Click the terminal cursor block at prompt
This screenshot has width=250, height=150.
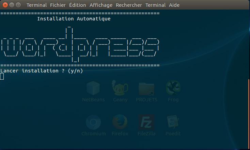(2, 77)
